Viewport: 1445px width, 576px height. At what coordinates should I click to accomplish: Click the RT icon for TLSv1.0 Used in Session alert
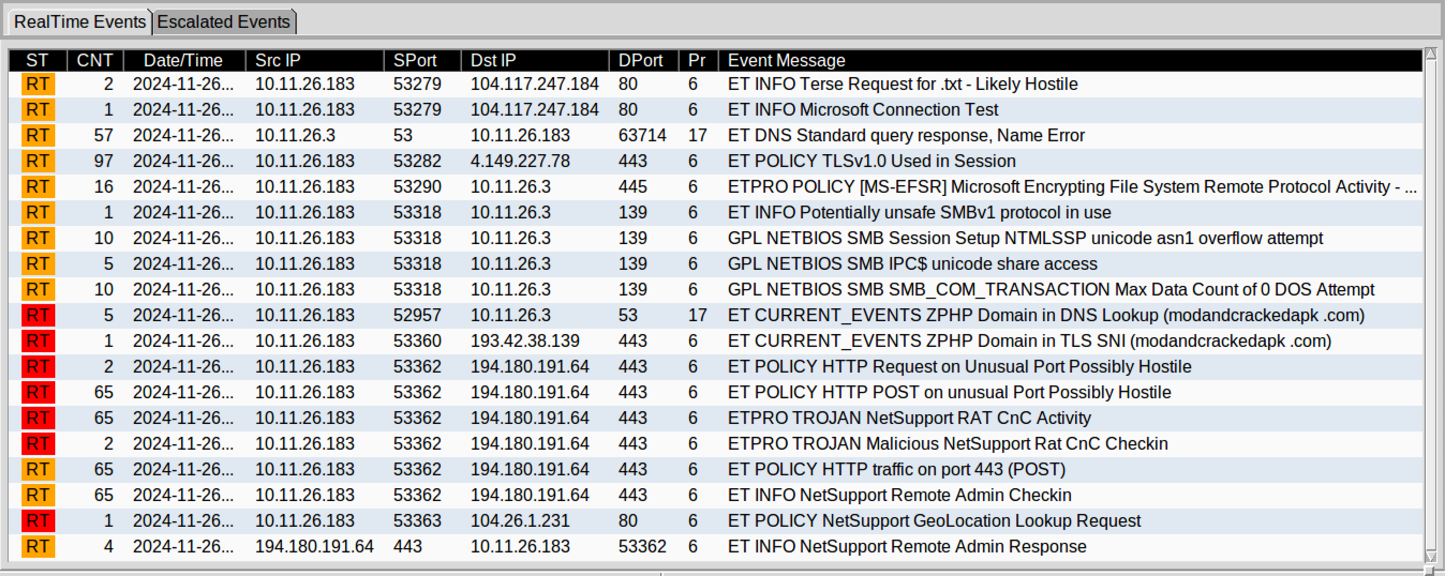(x=38, y=161)
